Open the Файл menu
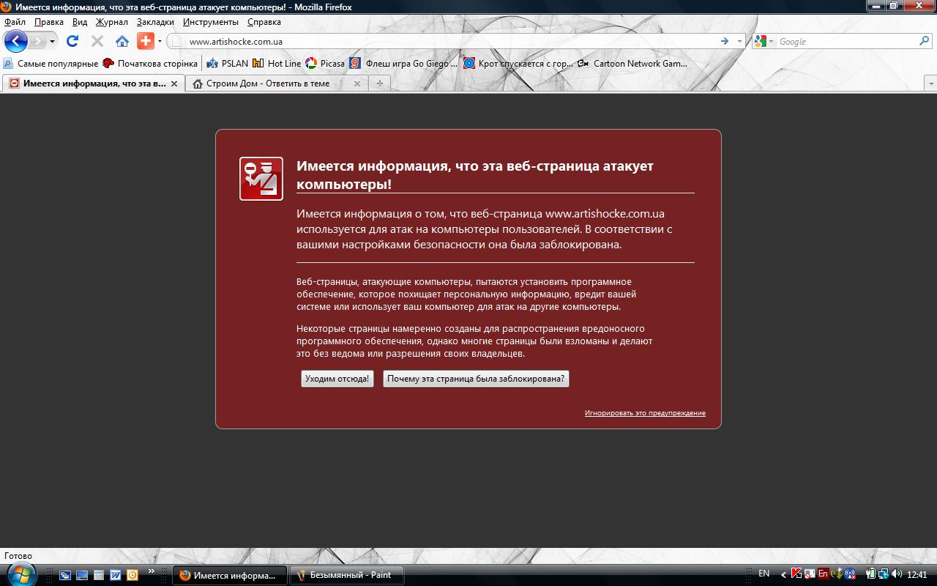937x586 pixels. tap(15, 22)
